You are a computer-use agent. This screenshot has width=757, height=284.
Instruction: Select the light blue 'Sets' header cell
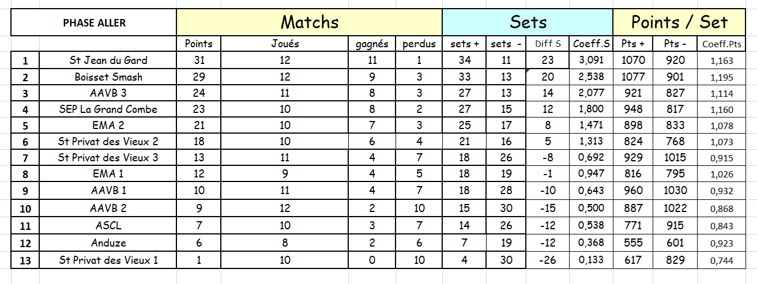click(x=528, y=22)
